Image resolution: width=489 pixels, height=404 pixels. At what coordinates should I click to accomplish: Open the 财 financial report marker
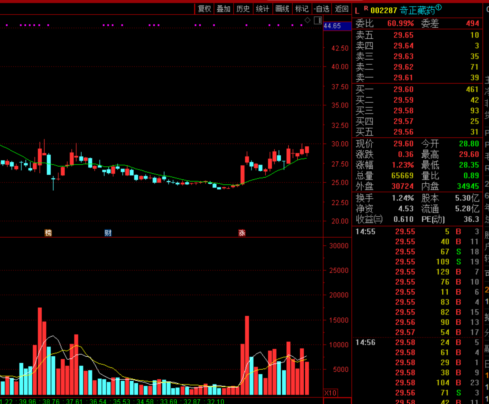(108, 233)
